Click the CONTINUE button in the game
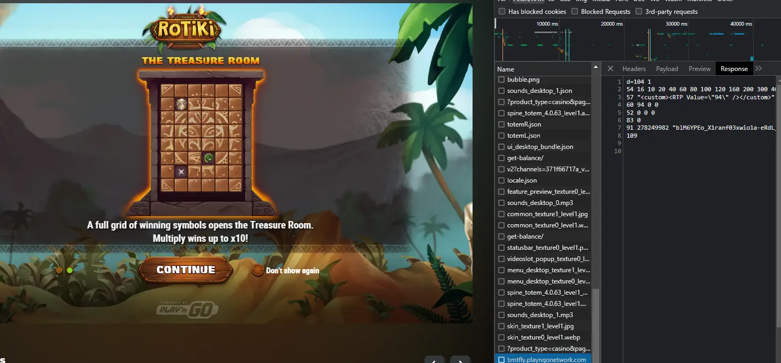781x363 pixels. (x=185, y=270)
